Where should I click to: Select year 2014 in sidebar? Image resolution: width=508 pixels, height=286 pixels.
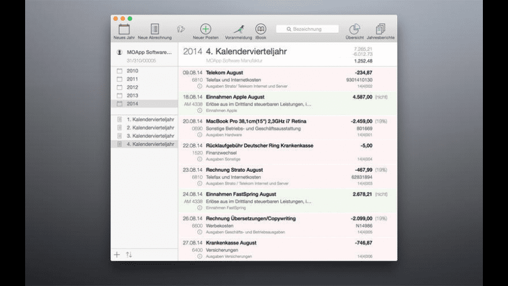[x=144, y=104]
